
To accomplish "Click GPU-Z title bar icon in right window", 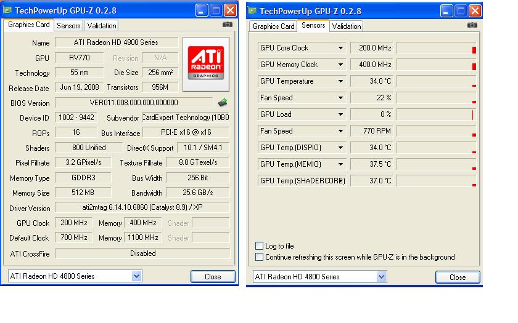I will click(x=252, y=11).
